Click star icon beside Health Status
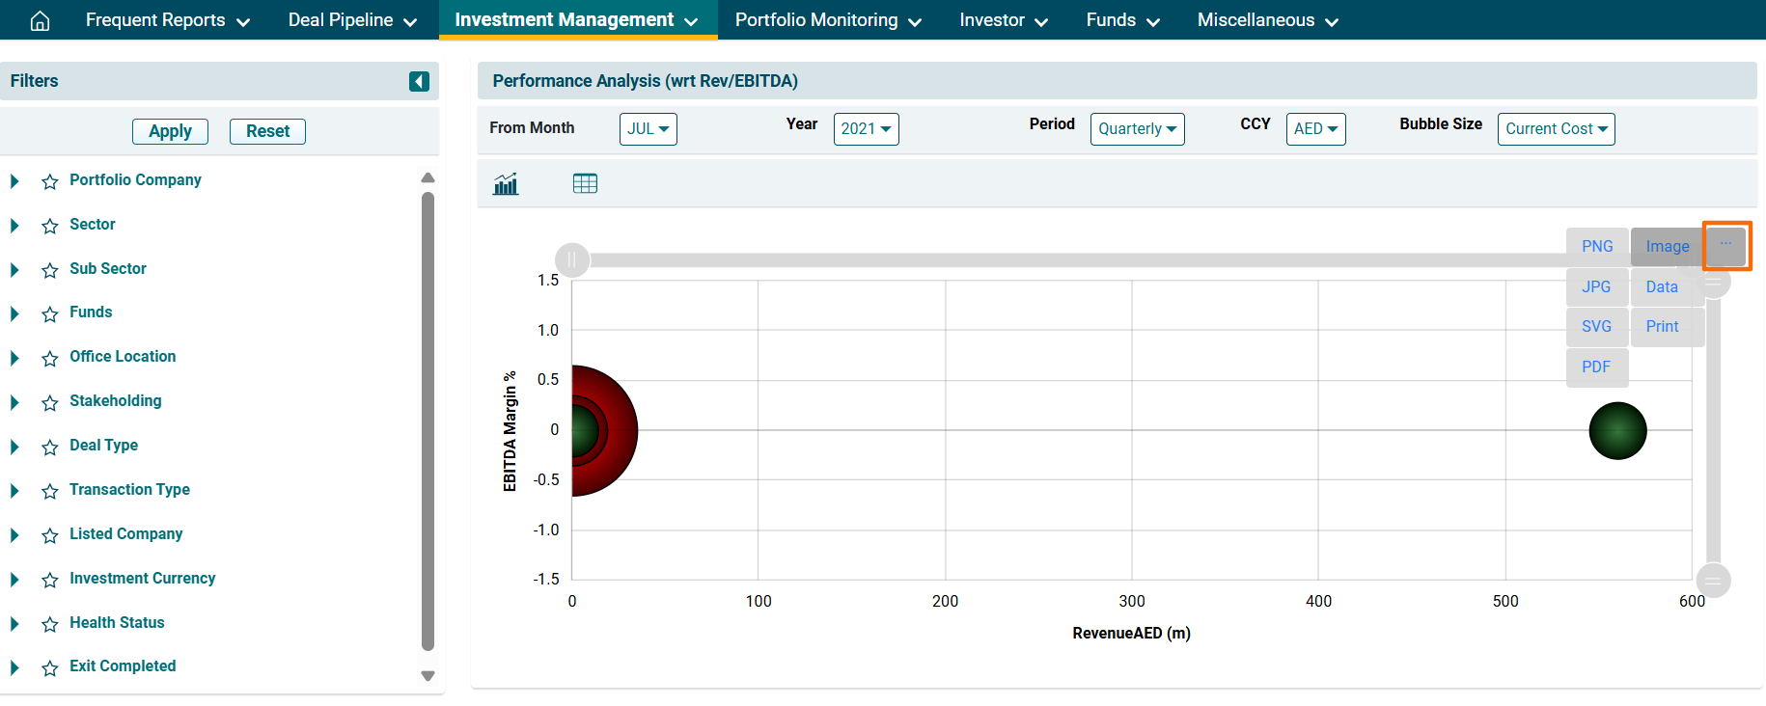This screenshot has width=1766, height=706. 50,624
